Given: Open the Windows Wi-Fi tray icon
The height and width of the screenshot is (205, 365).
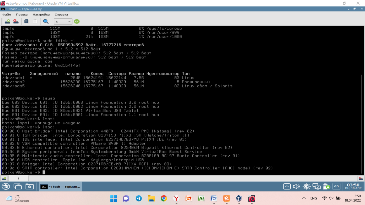Looking at the screenshot, I should (324, 198).
